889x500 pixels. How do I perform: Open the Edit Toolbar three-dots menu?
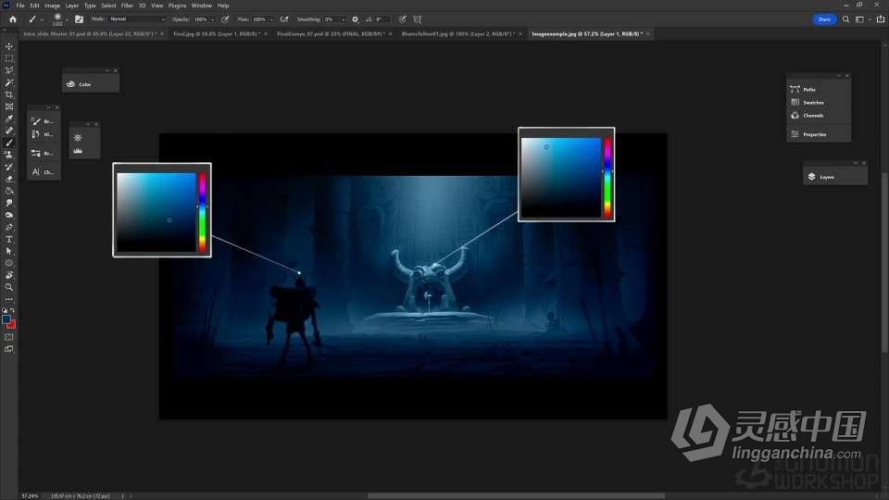(9, 299)
